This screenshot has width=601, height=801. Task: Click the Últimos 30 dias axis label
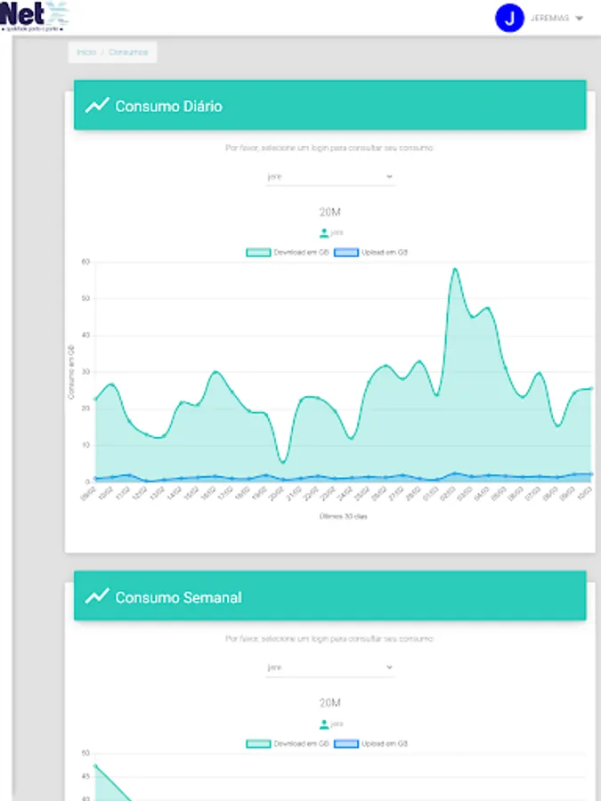(x=343, y=516)
